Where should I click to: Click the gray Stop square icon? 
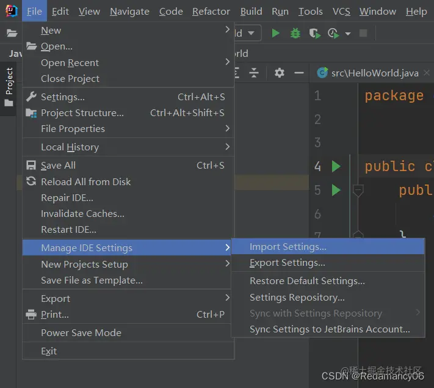pos(363,33)
